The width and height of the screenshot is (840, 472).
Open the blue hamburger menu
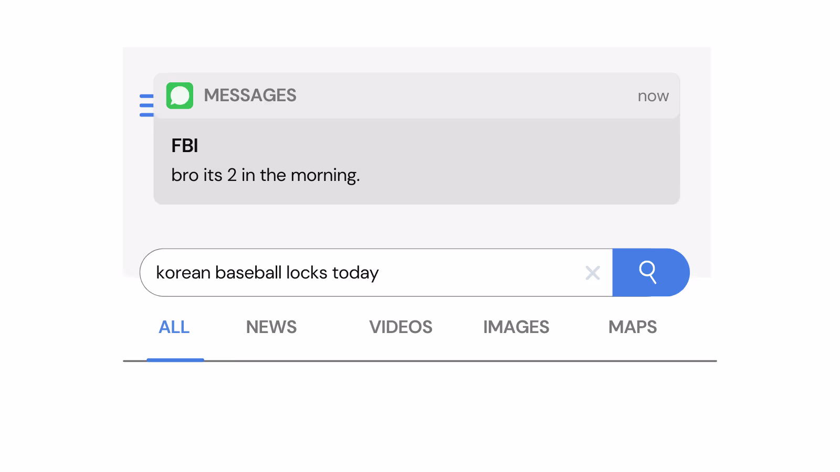tap(146, 105)
